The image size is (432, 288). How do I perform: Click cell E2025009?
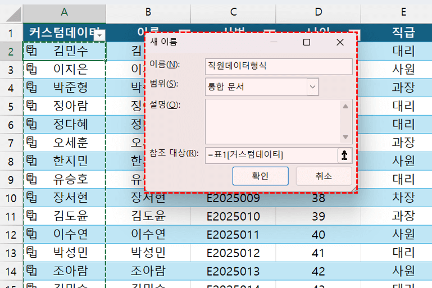[233, 198]
